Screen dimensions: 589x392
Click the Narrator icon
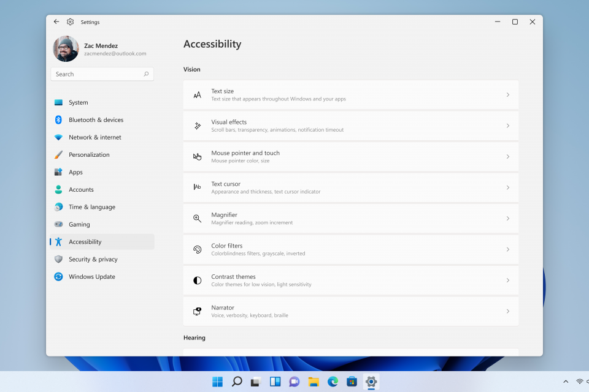(197, 311)
